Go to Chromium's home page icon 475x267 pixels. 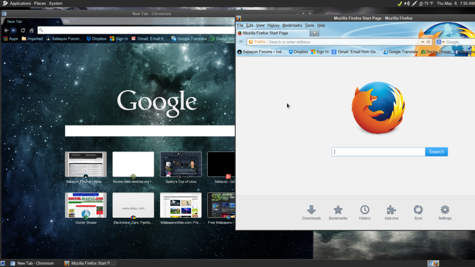[32, 30]
